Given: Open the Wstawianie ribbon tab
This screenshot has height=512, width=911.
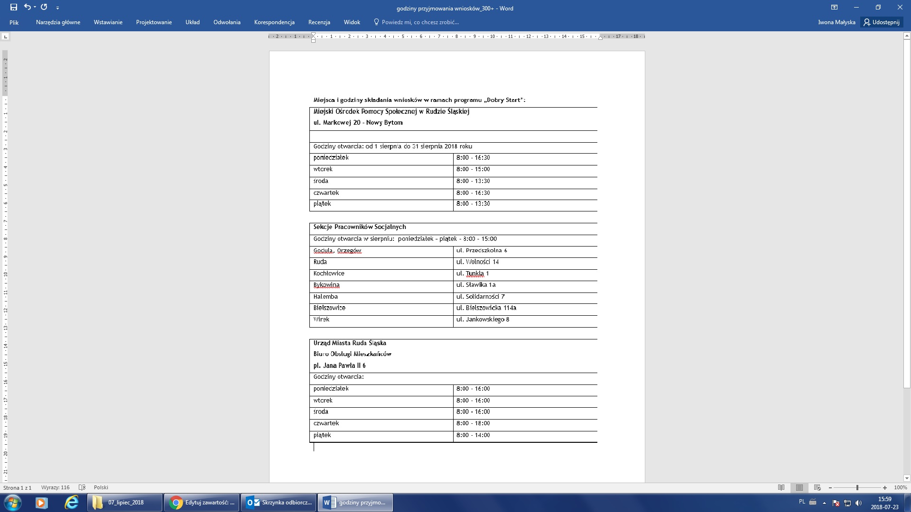Looking at the screenshot, I should 108,22.
